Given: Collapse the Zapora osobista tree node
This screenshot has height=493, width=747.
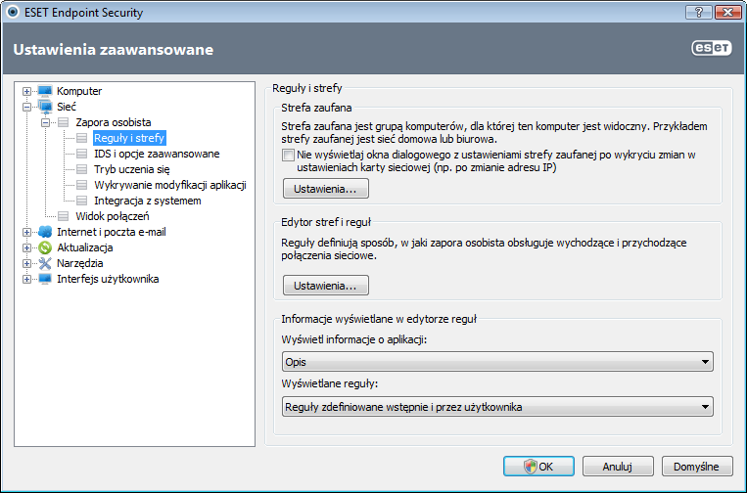Looking at the screenshot, I should [45, 122].
